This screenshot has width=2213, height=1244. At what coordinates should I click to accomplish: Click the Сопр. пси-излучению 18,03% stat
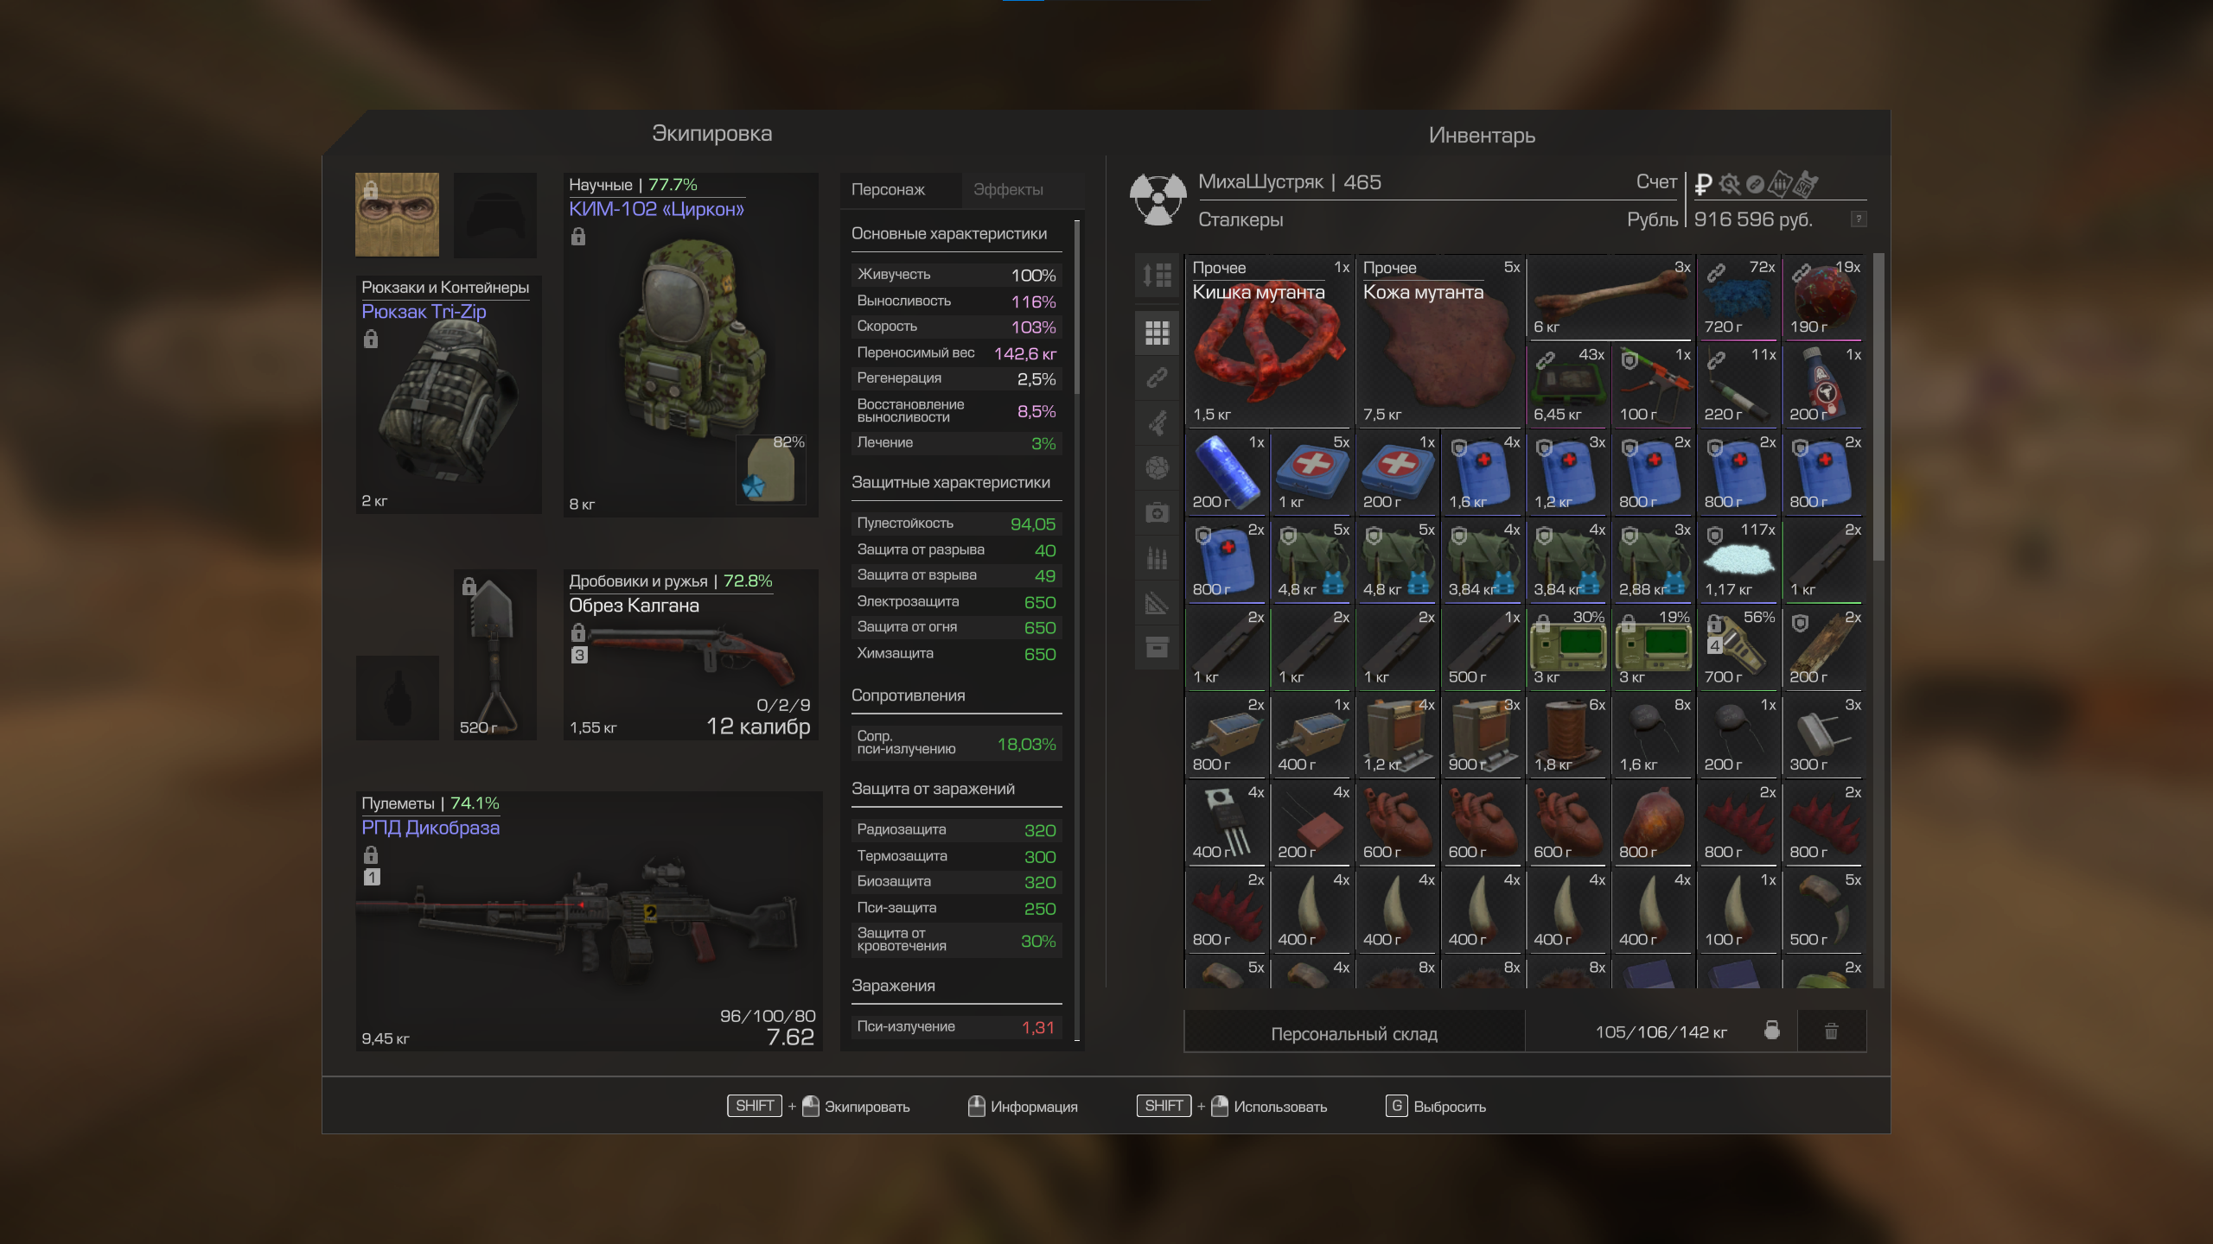pyautogui.click(x=956, y=743)
